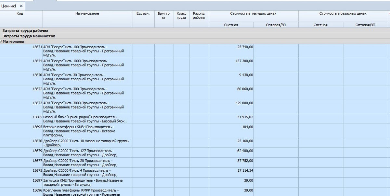The width and height of the screenshot is (390, 196).
Task: Collapse the Материалы group
Action: [1, 41]
